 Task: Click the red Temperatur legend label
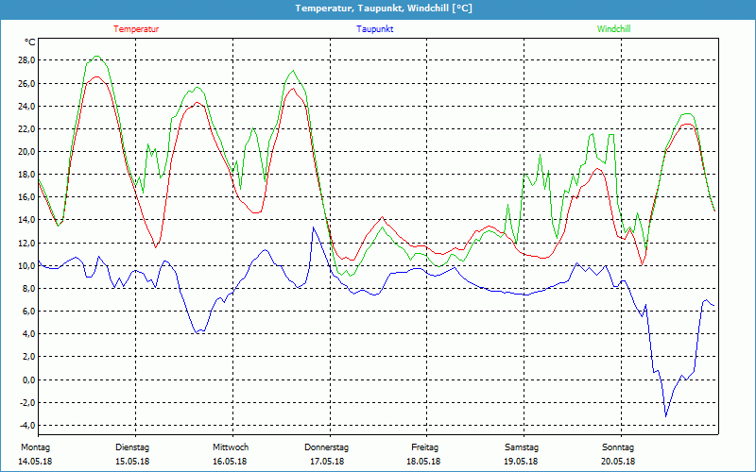[136, 29]
